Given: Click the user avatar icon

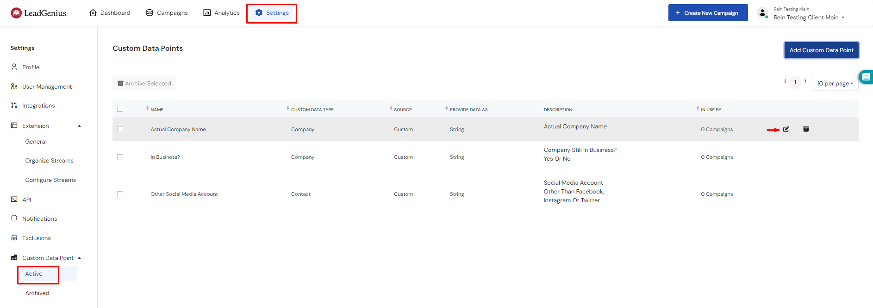Looking at the screenshot, I should (762, 13).
